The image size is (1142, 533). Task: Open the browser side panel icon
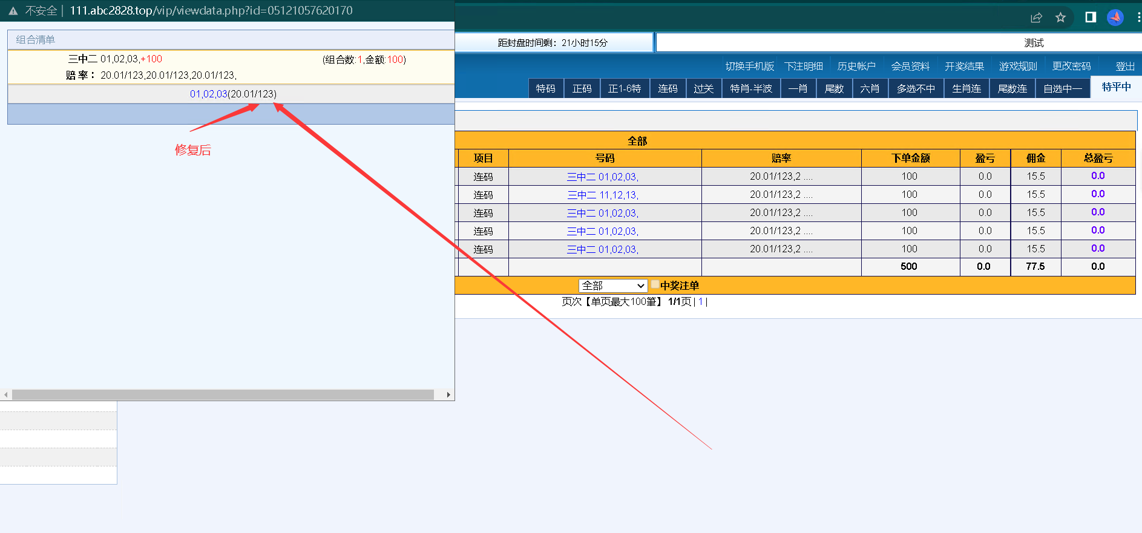point(1091,17)
